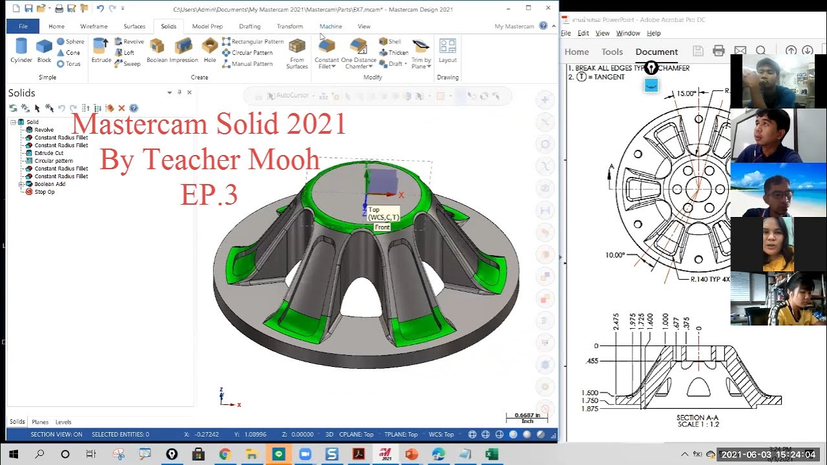Click Undo in quick access toolbar
This screenshot has width=827, height=465.
coord(100,9)
